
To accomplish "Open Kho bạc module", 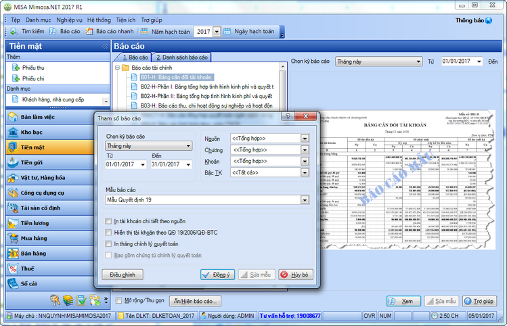I will pyautogui.click(x=50, y=132).
